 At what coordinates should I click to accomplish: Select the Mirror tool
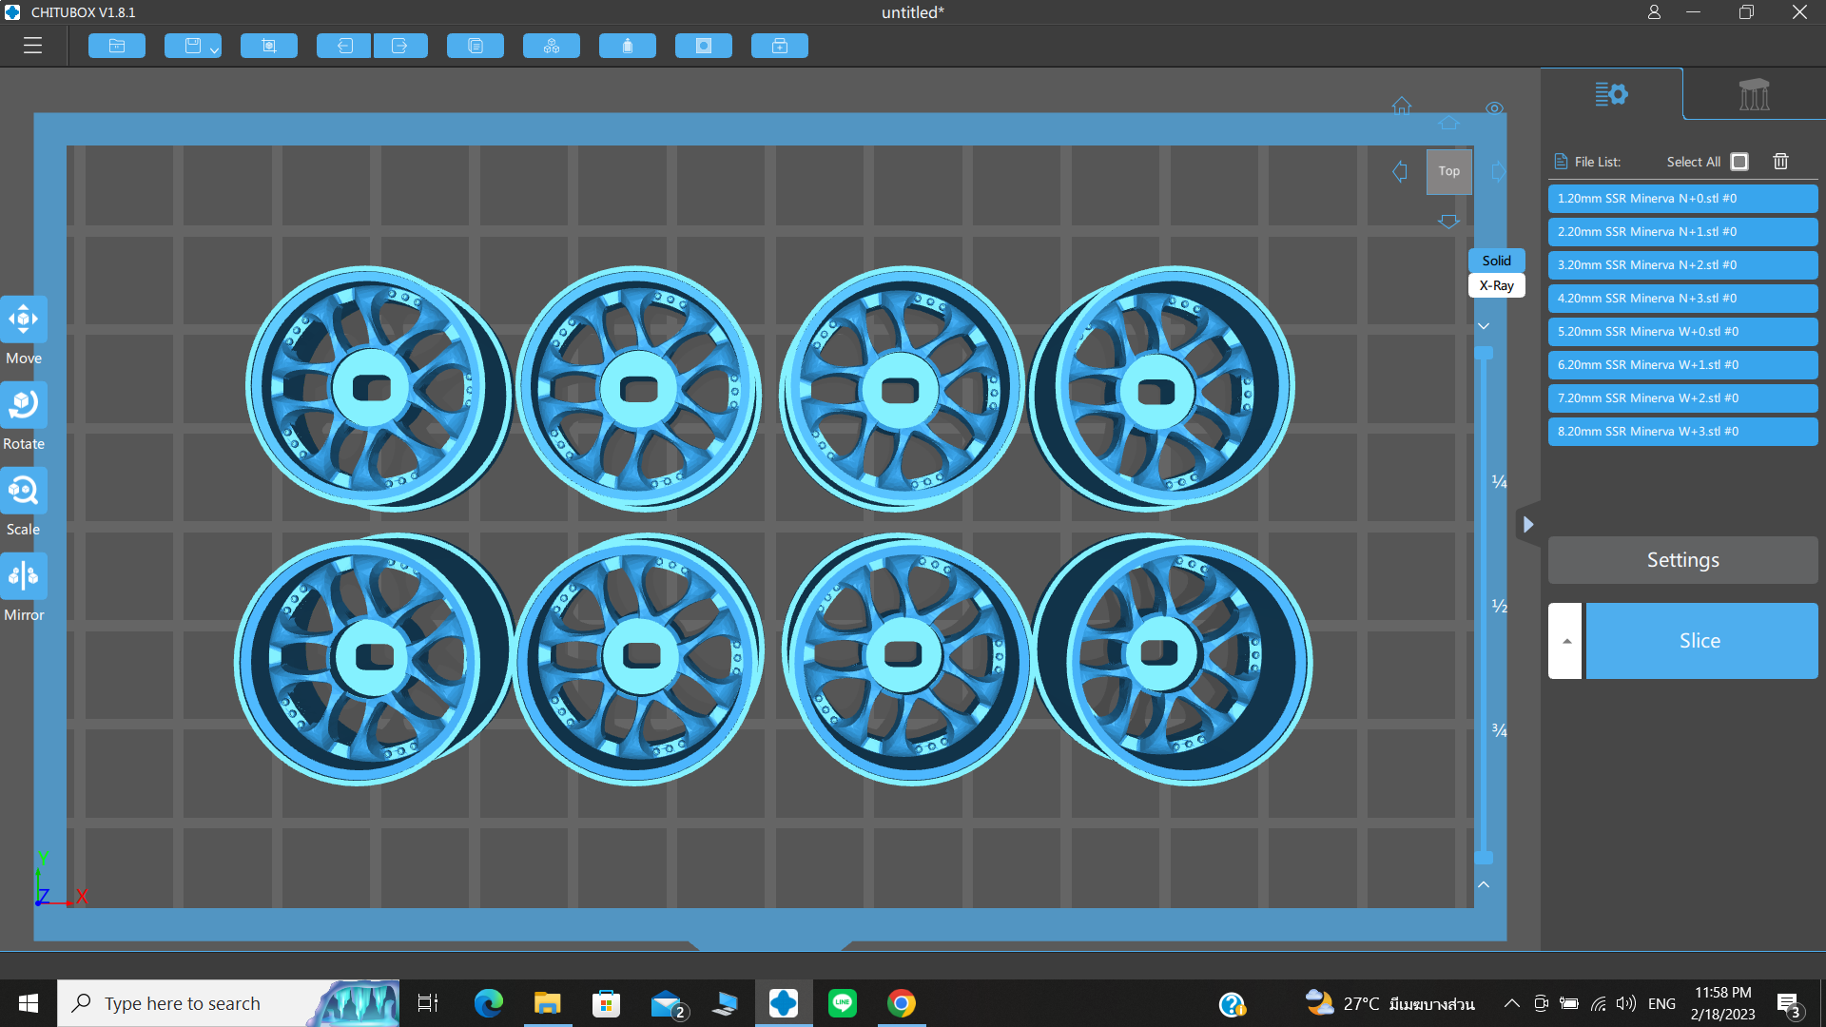coord(24,576)
